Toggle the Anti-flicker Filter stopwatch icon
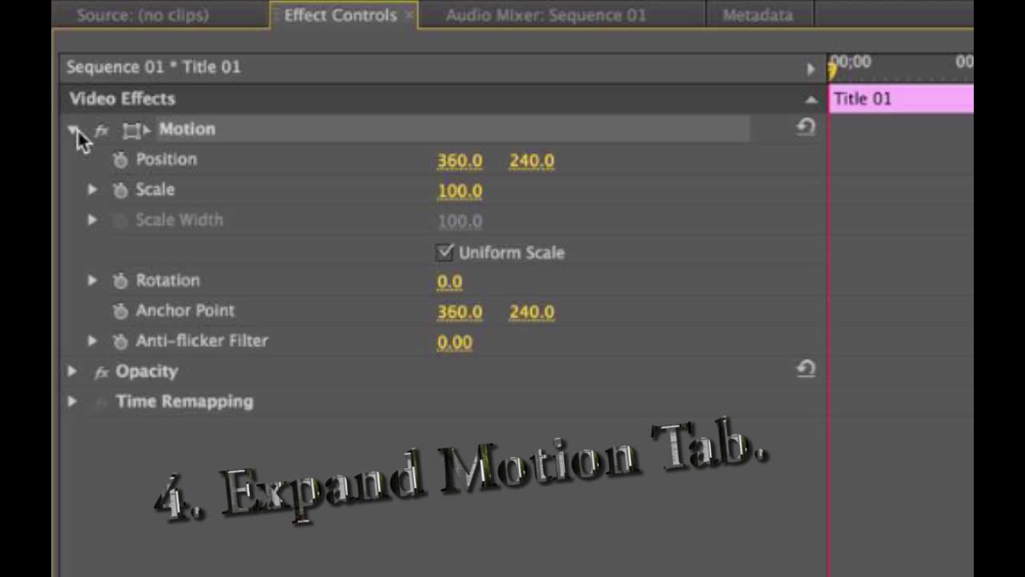Screen dimensions: 1025x577 pos(120,342)
